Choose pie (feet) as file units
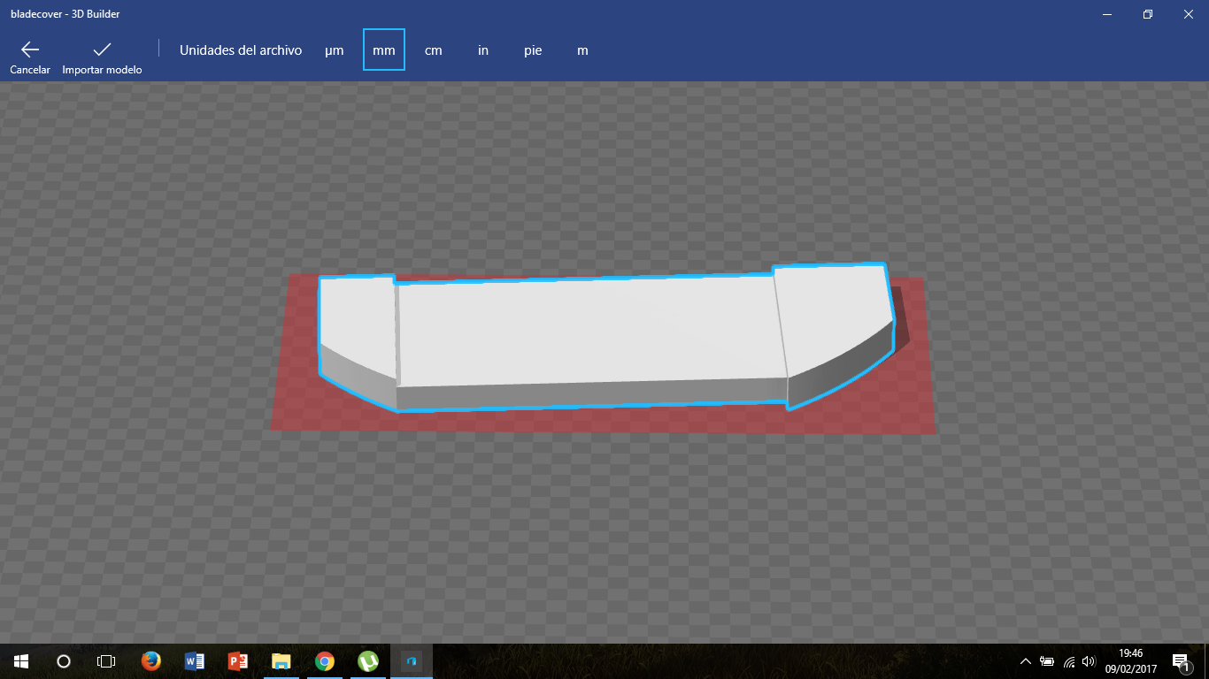This screenshot has width=1209, height=679. click(x=533, y=50)
